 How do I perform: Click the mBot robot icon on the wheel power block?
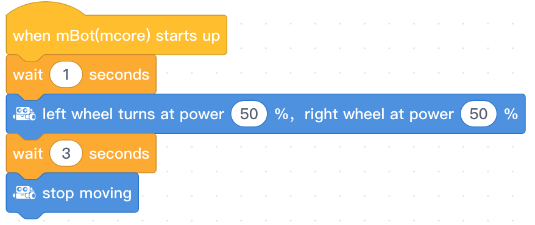pyautogui.click(x=24, y=114)
